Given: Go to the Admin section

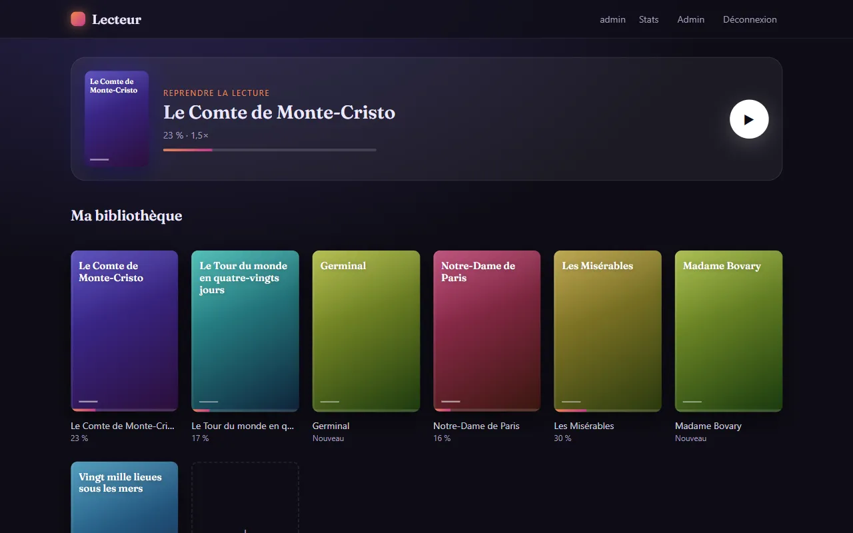Looking at the screenshot, I should coord(691,19).
